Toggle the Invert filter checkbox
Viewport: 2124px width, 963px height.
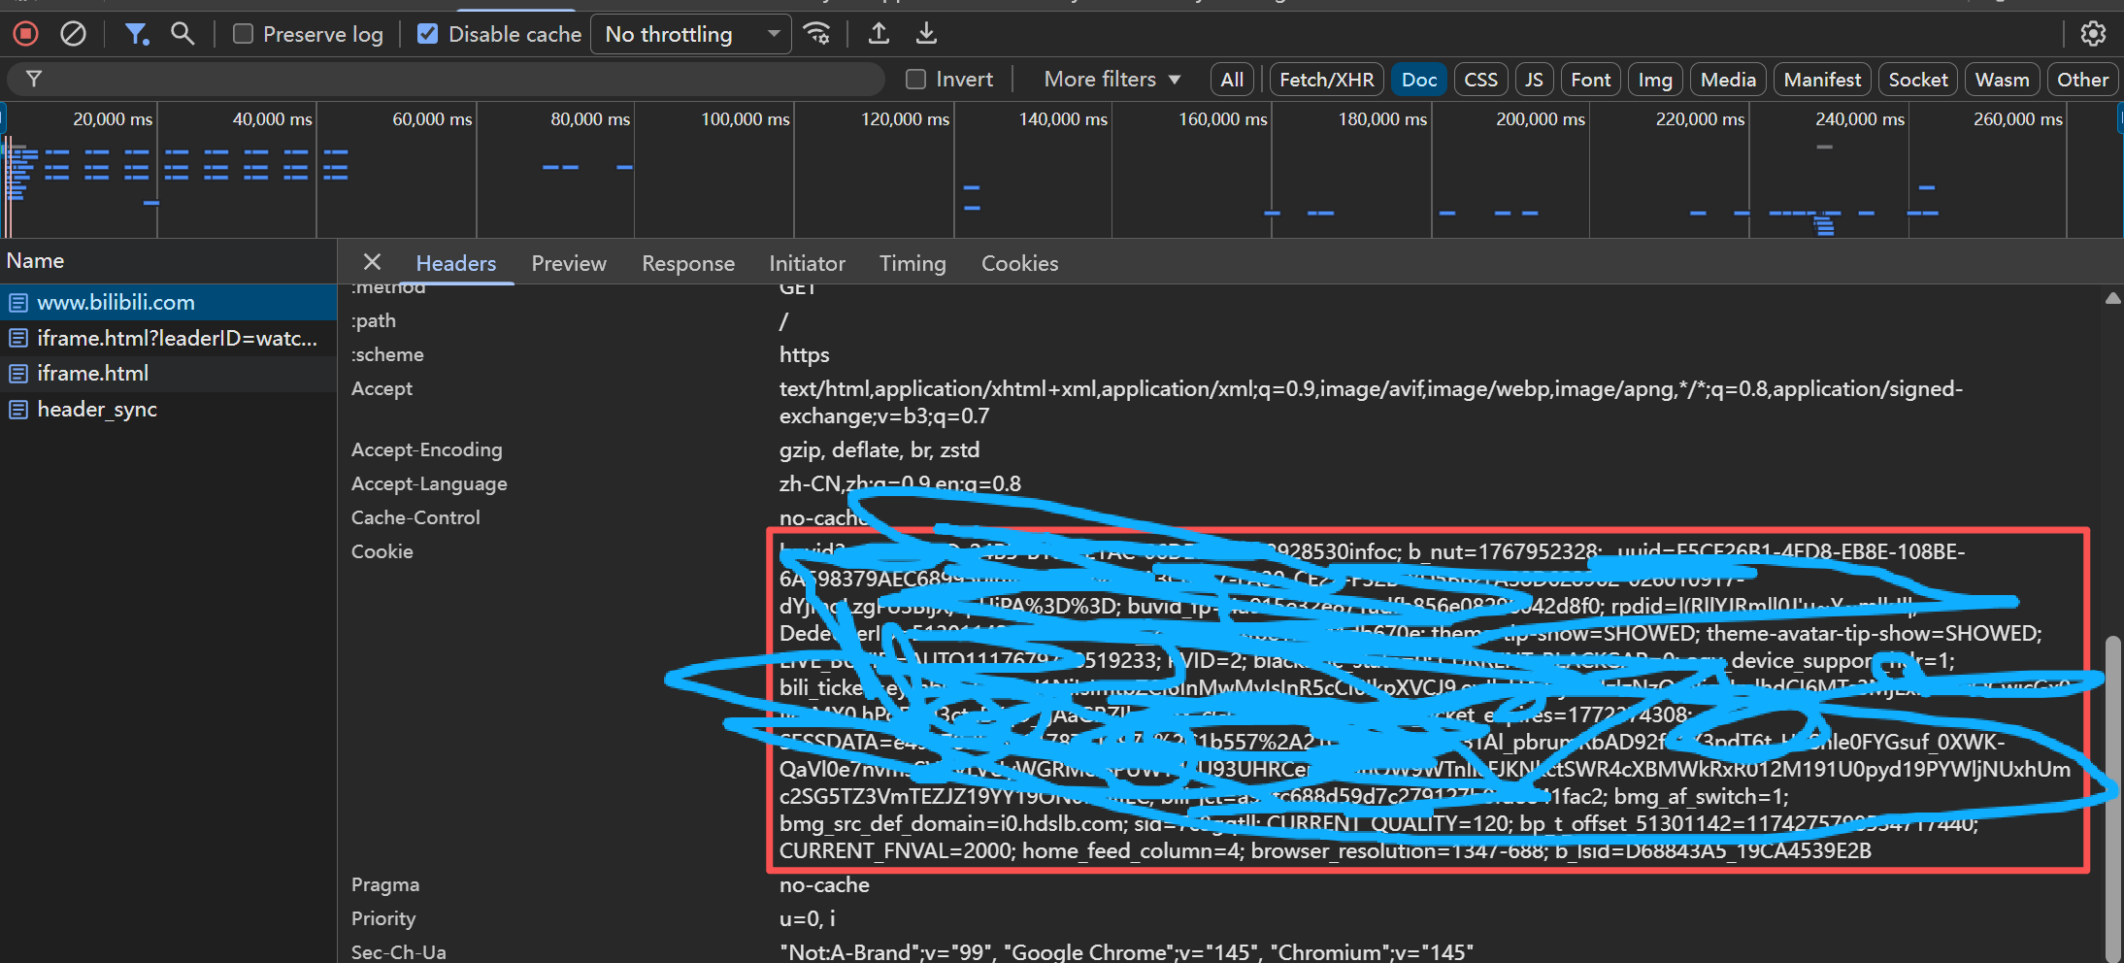pyautogui.click(x=915, y=80)
